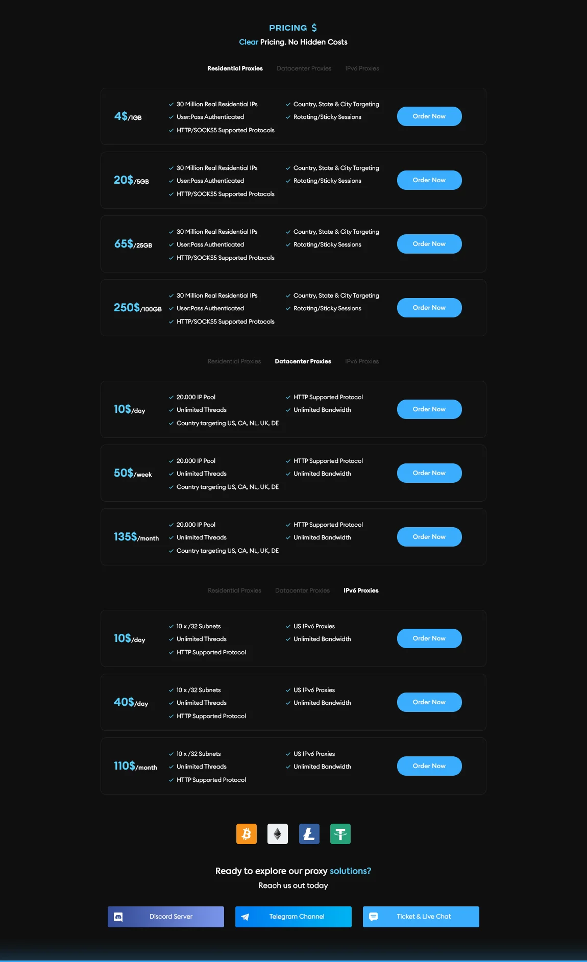Open the Discord Server link
This screenshot has width=587, height=962.
click(171, 917)
